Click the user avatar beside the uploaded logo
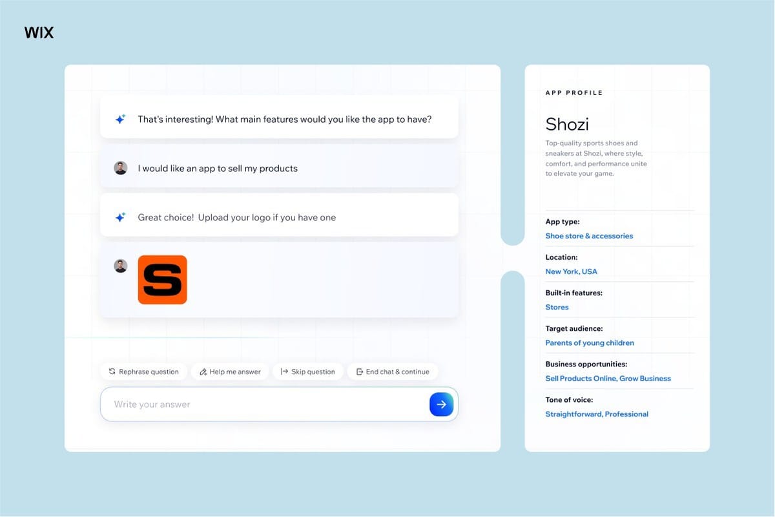Image resolution: width=775 pixels, height=517 pixels. pos(121,266)
